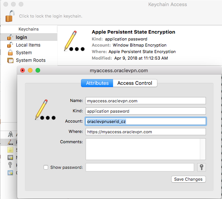Select the System Roots keychain
Screen dimensions: 222x199
tap(29, 60)
